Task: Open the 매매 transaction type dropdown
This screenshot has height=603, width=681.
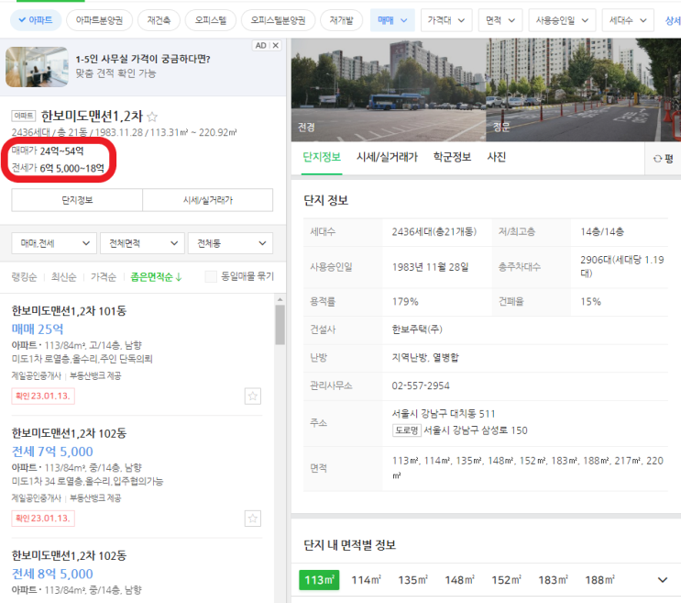Action: coord(392,20)
